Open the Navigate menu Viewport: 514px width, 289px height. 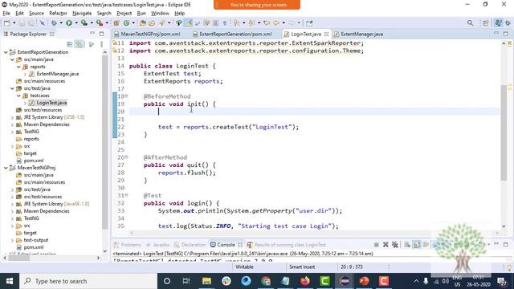tap(82, 13)
